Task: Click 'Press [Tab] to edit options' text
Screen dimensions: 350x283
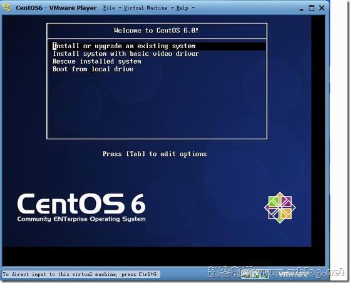Action: (x=155, y=154)
